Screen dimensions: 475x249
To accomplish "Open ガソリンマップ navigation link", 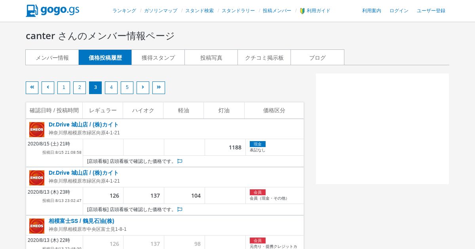I will [x=161, y=11].
